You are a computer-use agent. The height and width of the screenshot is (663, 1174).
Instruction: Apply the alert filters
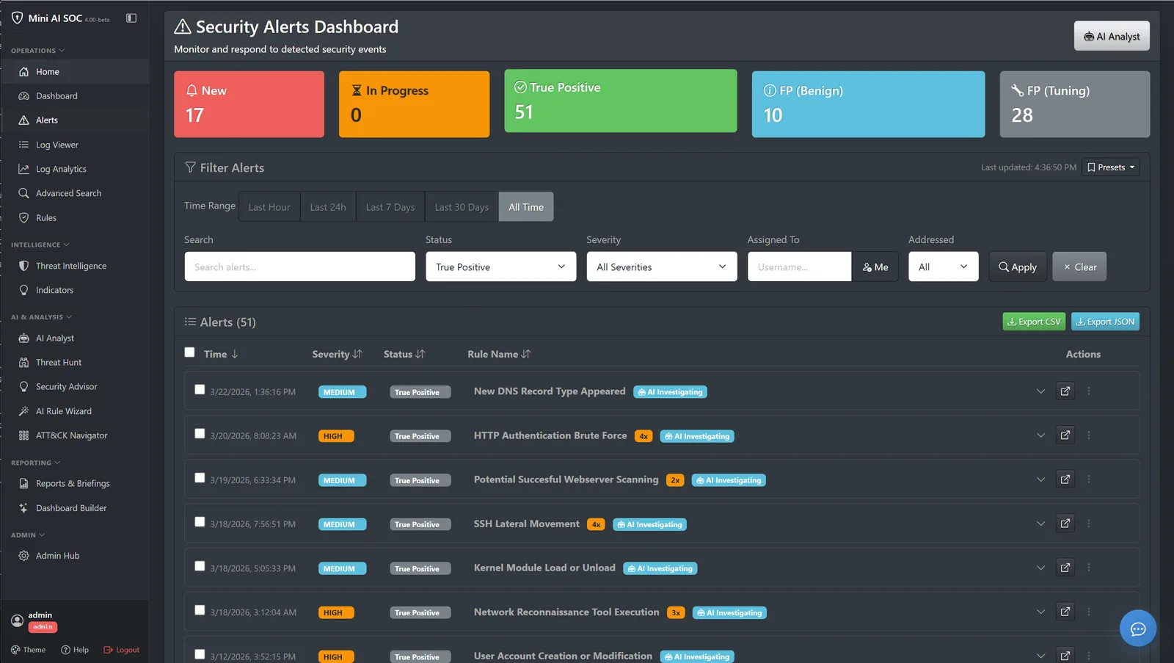coord(1018,267)
